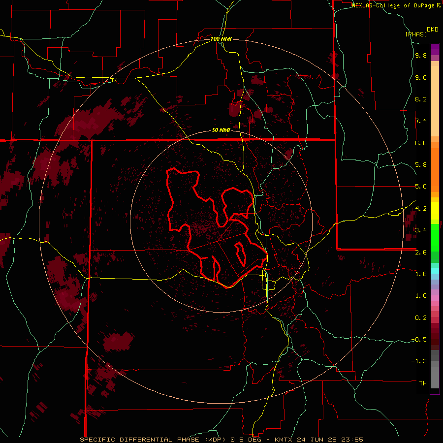443x443 pixels.
Task: Click the "0.5 DEG" elevation text
Action: (x=245, y=440)
